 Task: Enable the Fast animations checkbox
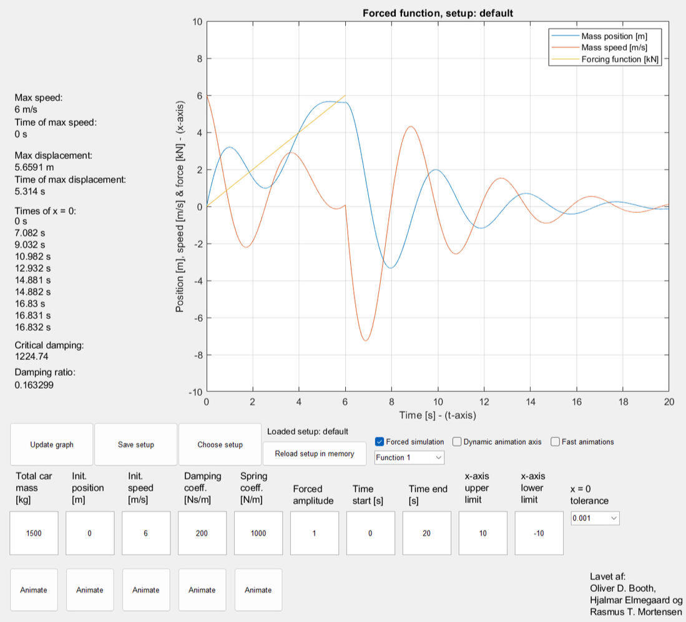(555, 442)
